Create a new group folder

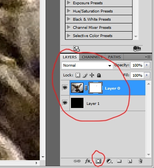(119, 161)
